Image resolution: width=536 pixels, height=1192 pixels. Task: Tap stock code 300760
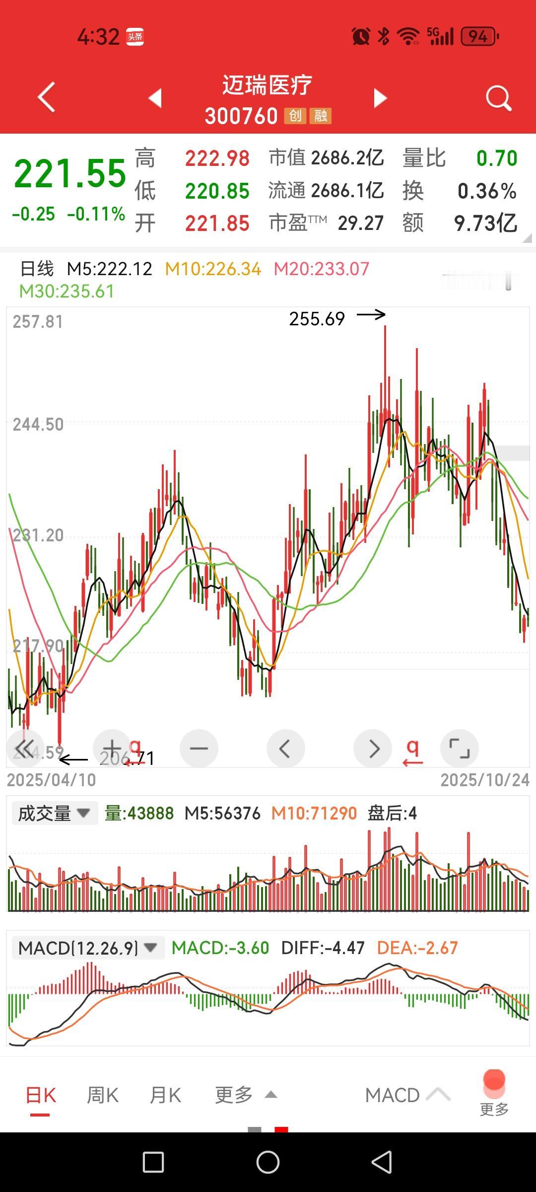241,116
